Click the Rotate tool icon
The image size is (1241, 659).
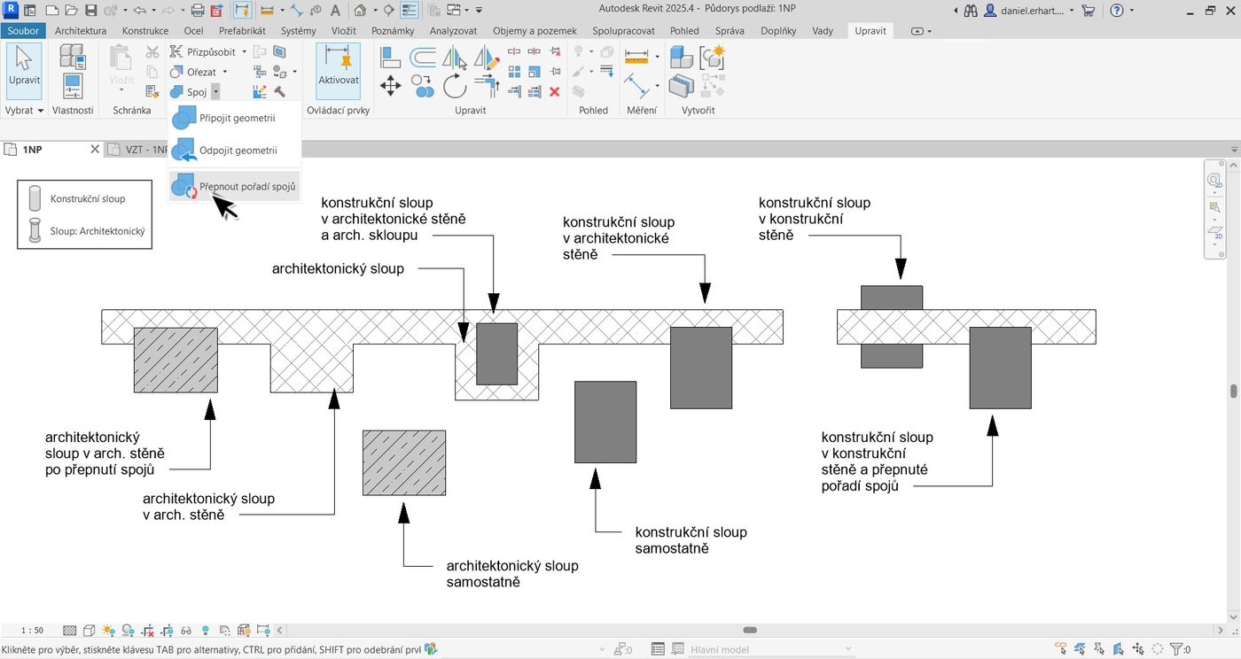click(455, 86)
